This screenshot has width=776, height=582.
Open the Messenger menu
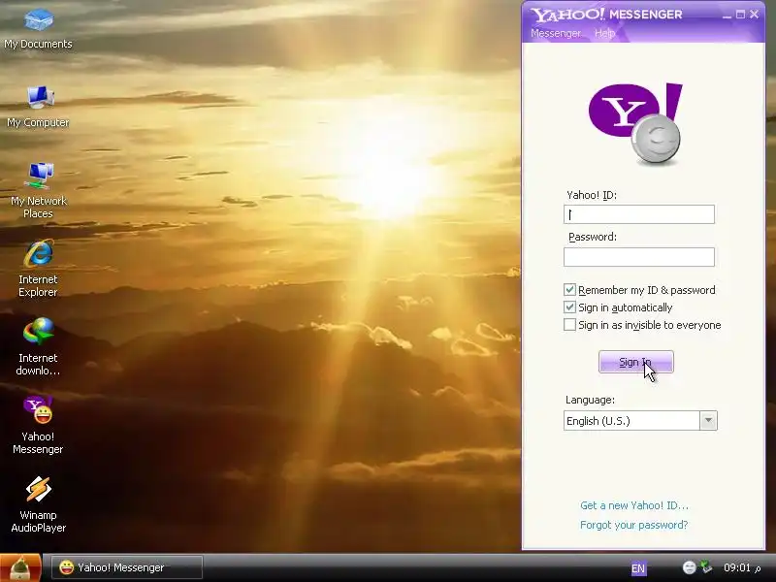point(555,33)
